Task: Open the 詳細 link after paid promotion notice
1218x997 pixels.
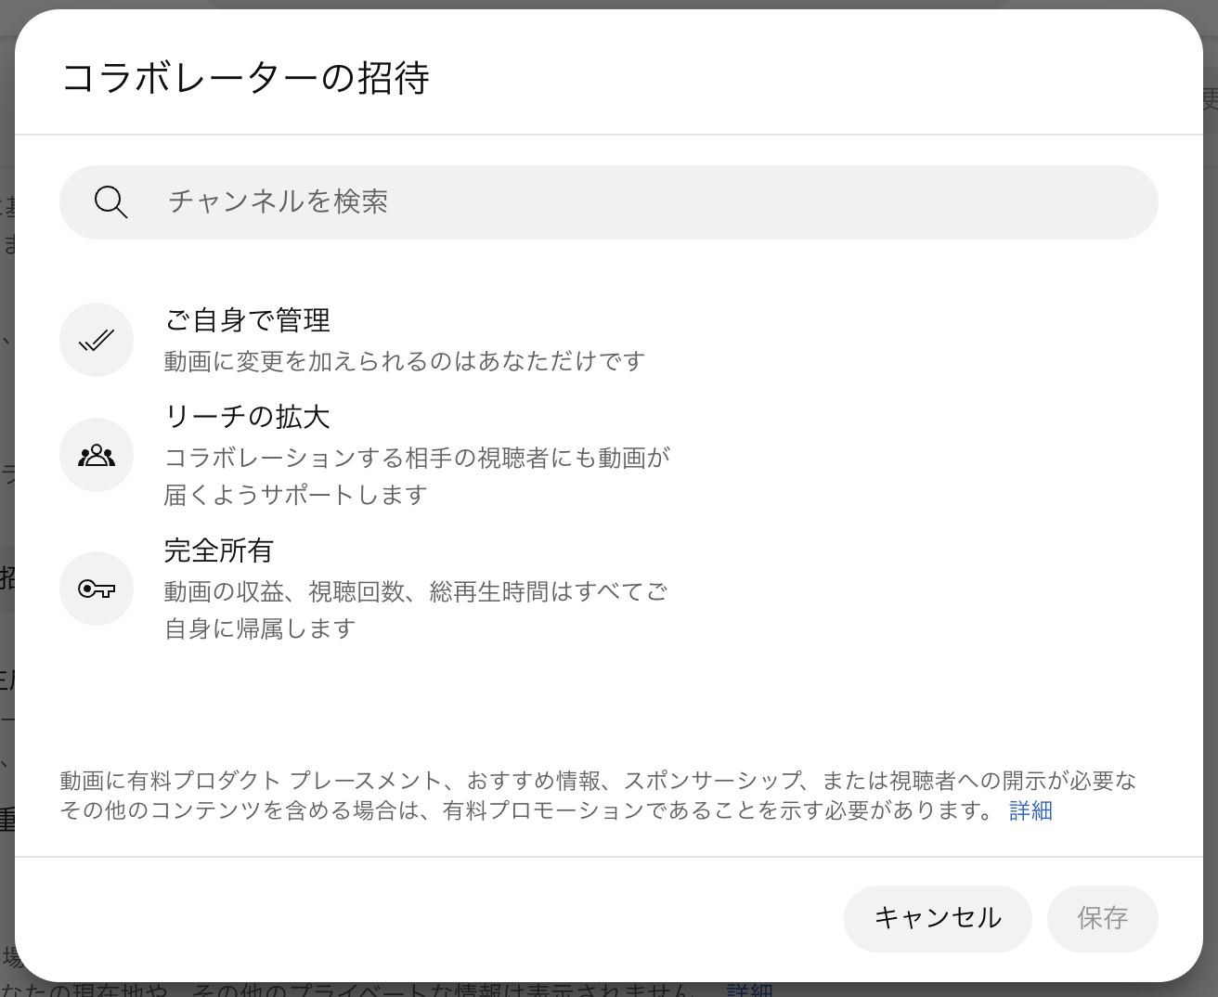Action: click(1030, 810)
